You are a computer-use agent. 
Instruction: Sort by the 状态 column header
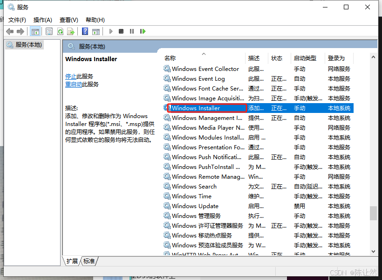[x=280, y=58]
